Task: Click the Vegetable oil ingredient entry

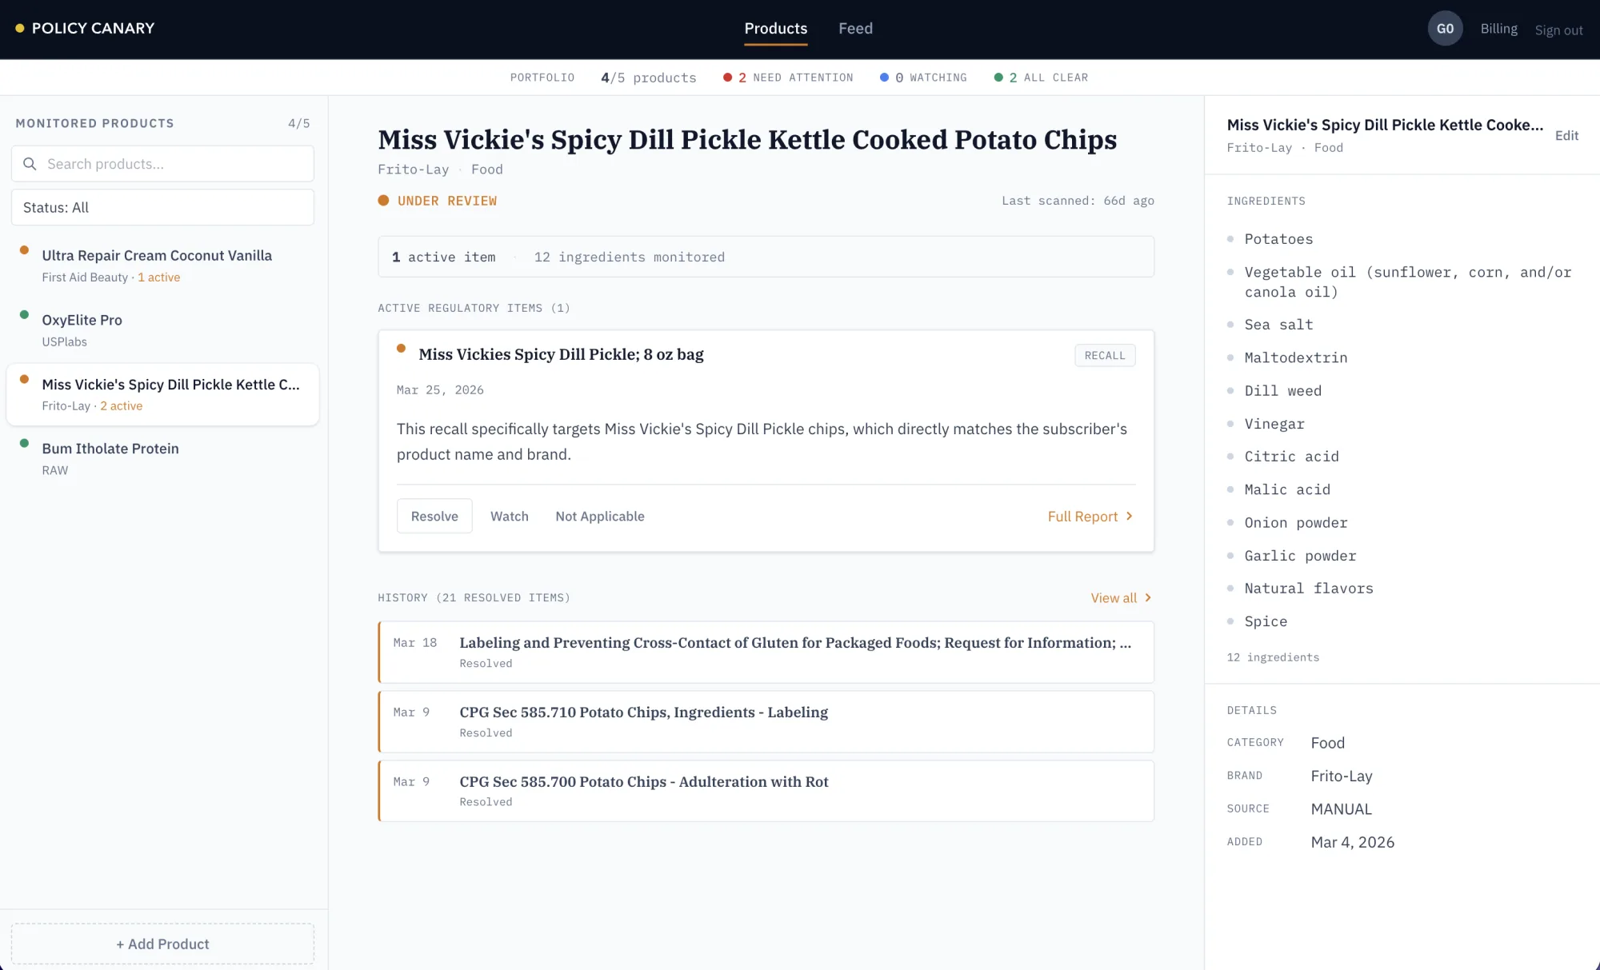Action: [1407, 282]
